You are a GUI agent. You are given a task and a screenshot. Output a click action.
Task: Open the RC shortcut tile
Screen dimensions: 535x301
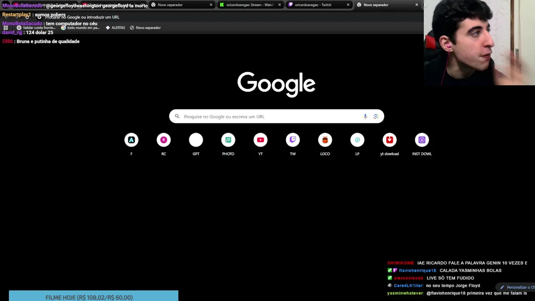(163, 145)
